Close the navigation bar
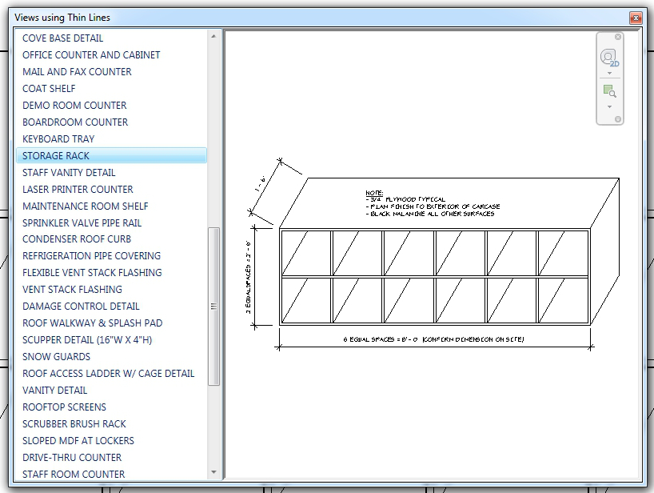The width and height of the screenshot is (654, 493). pos(618,37)
